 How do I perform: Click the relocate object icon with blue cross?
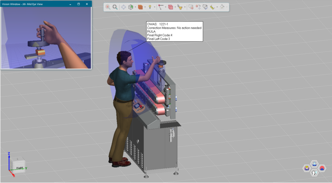point(198,7)
